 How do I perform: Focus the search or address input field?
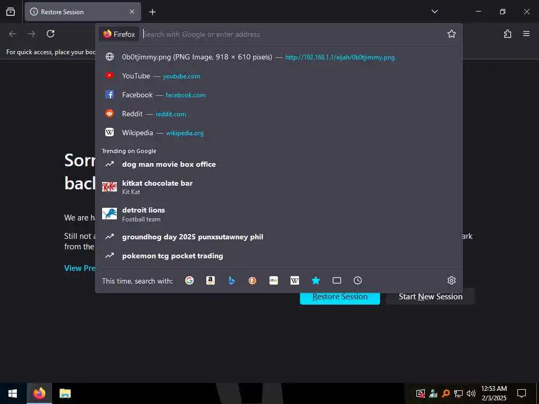[x=292, y=34]
